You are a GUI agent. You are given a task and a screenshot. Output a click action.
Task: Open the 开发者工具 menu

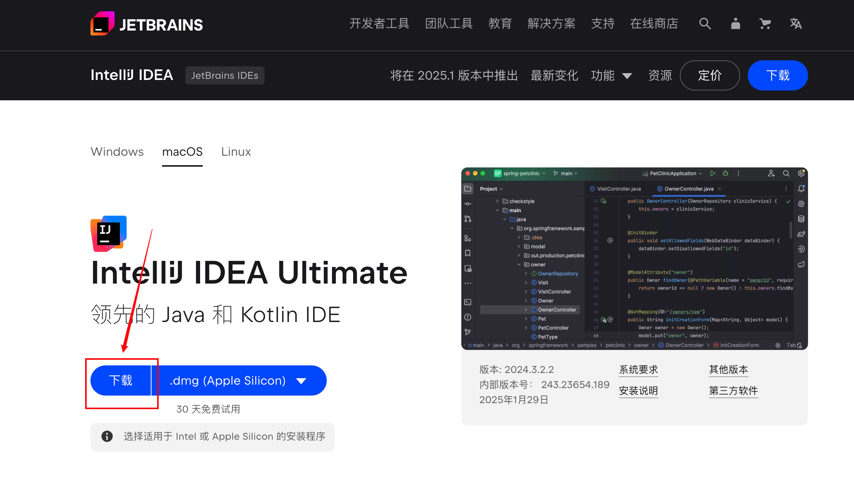pyautogui.click(x=379, y=24)
